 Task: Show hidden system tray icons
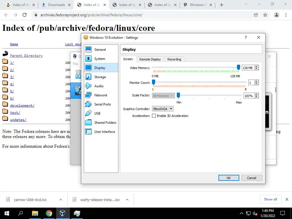241,213
